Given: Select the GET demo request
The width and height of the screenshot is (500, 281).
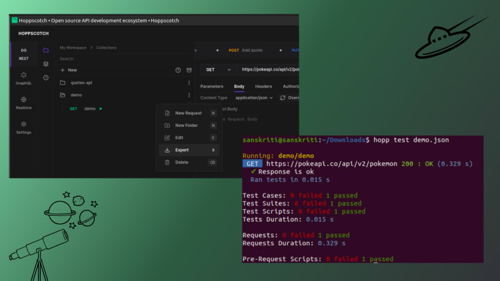Looking at the screenshot, I should coord(86,109).
